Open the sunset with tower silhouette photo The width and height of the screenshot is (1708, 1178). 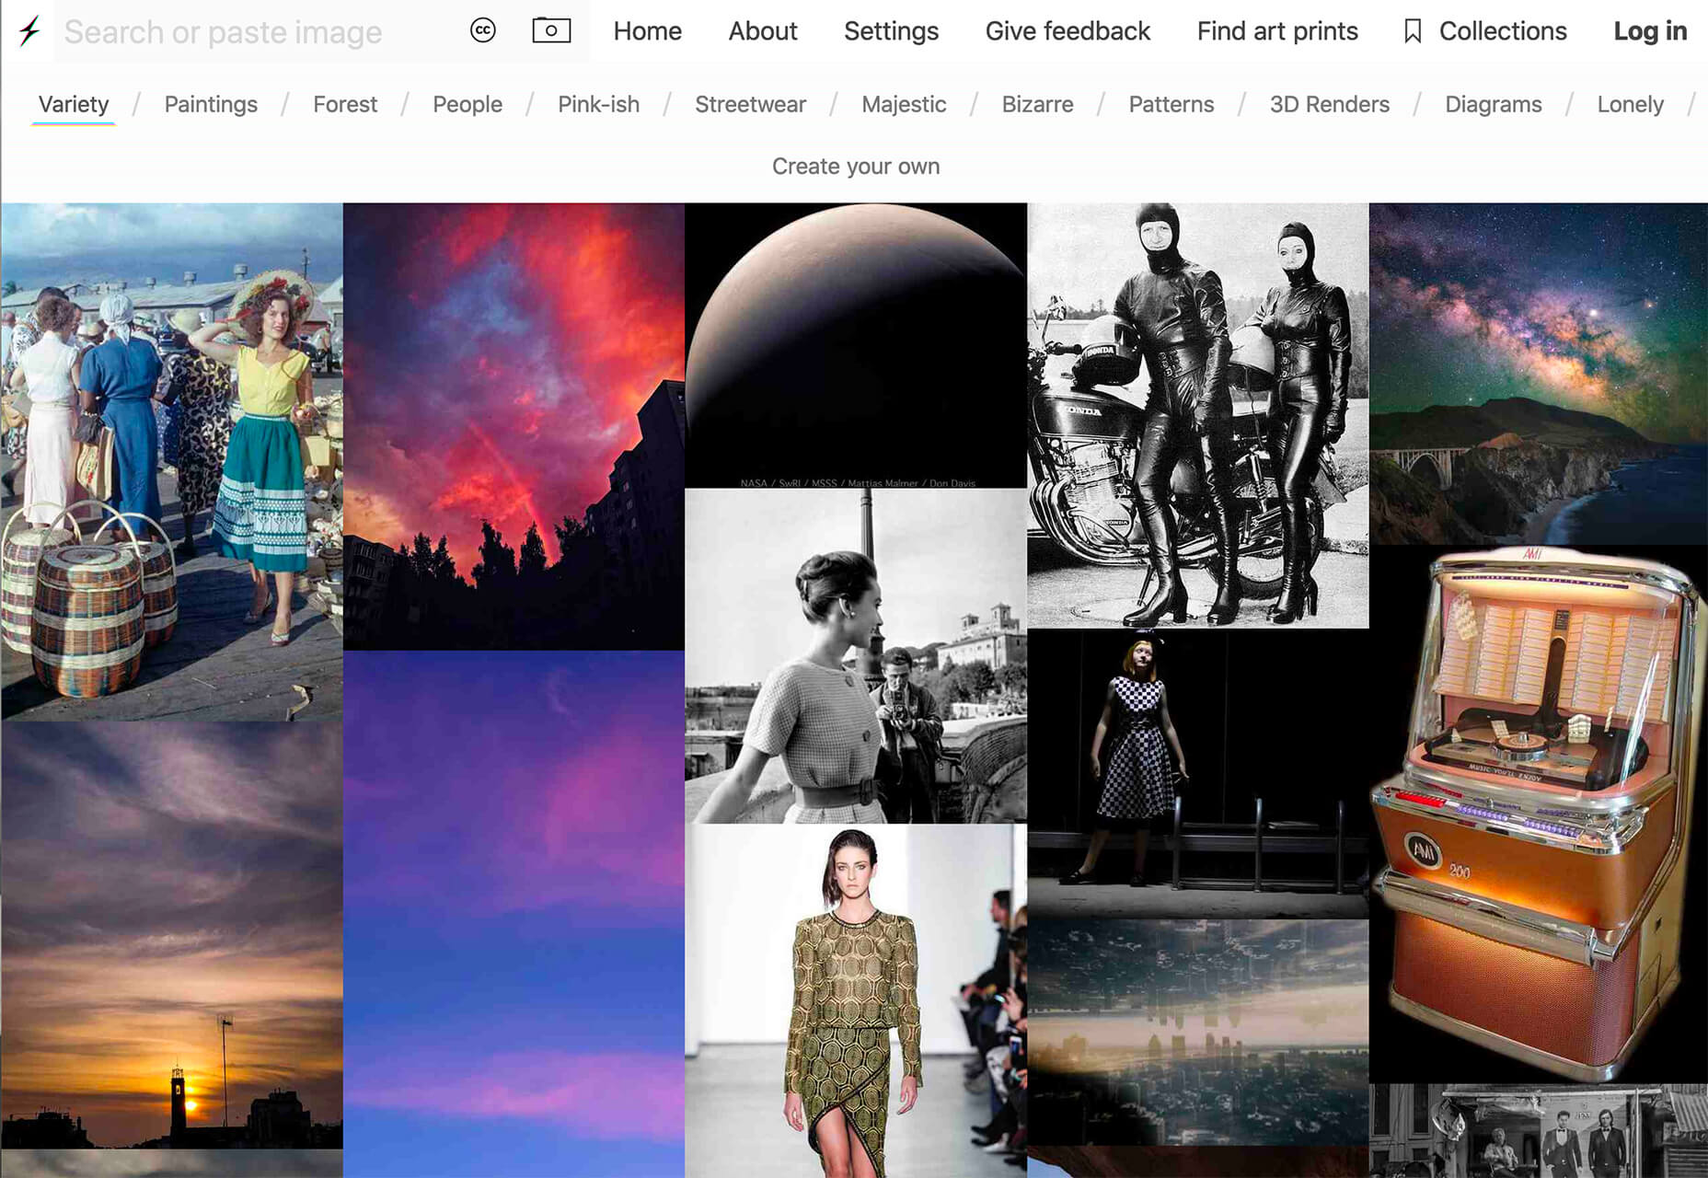click(172, 935)
